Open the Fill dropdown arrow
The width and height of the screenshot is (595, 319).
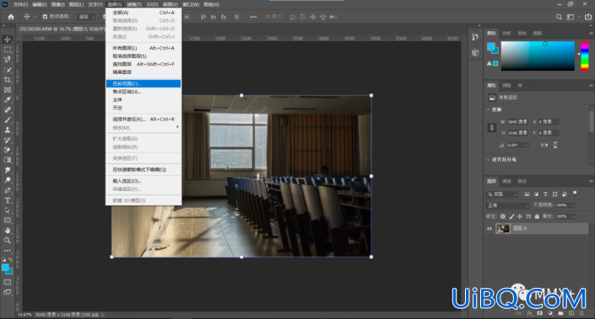(573, 216)
